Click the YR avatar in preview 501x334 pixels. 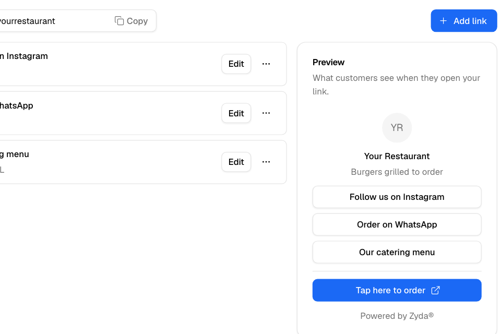coord(397,127)
